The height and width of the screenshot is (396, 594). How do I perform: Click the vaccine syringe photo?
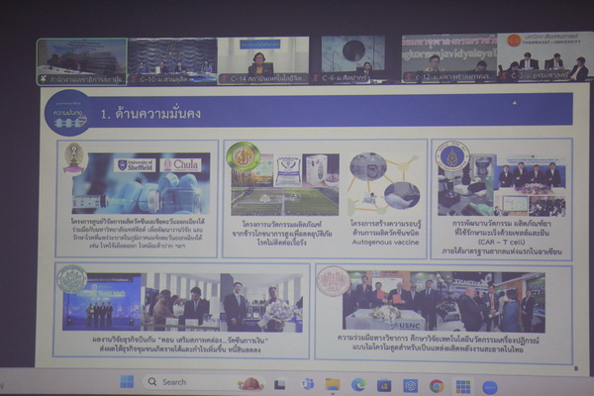point(141,184)
